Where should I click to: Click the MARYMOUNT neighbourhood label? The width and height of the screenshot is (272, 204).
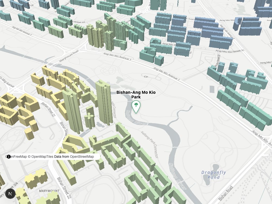[49, 191]
